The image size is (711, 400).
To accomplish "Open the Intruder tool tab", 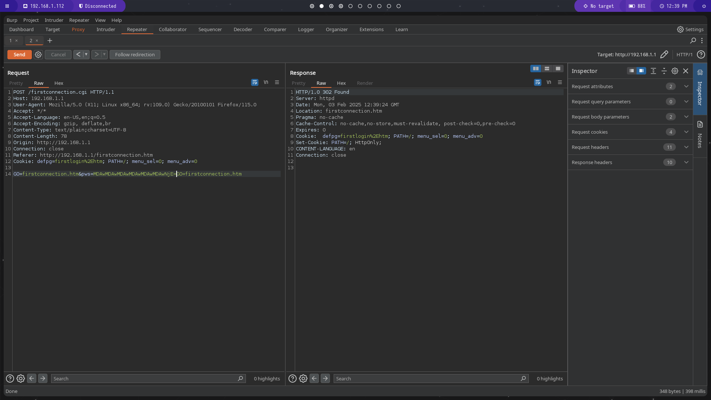I will 106,29.
